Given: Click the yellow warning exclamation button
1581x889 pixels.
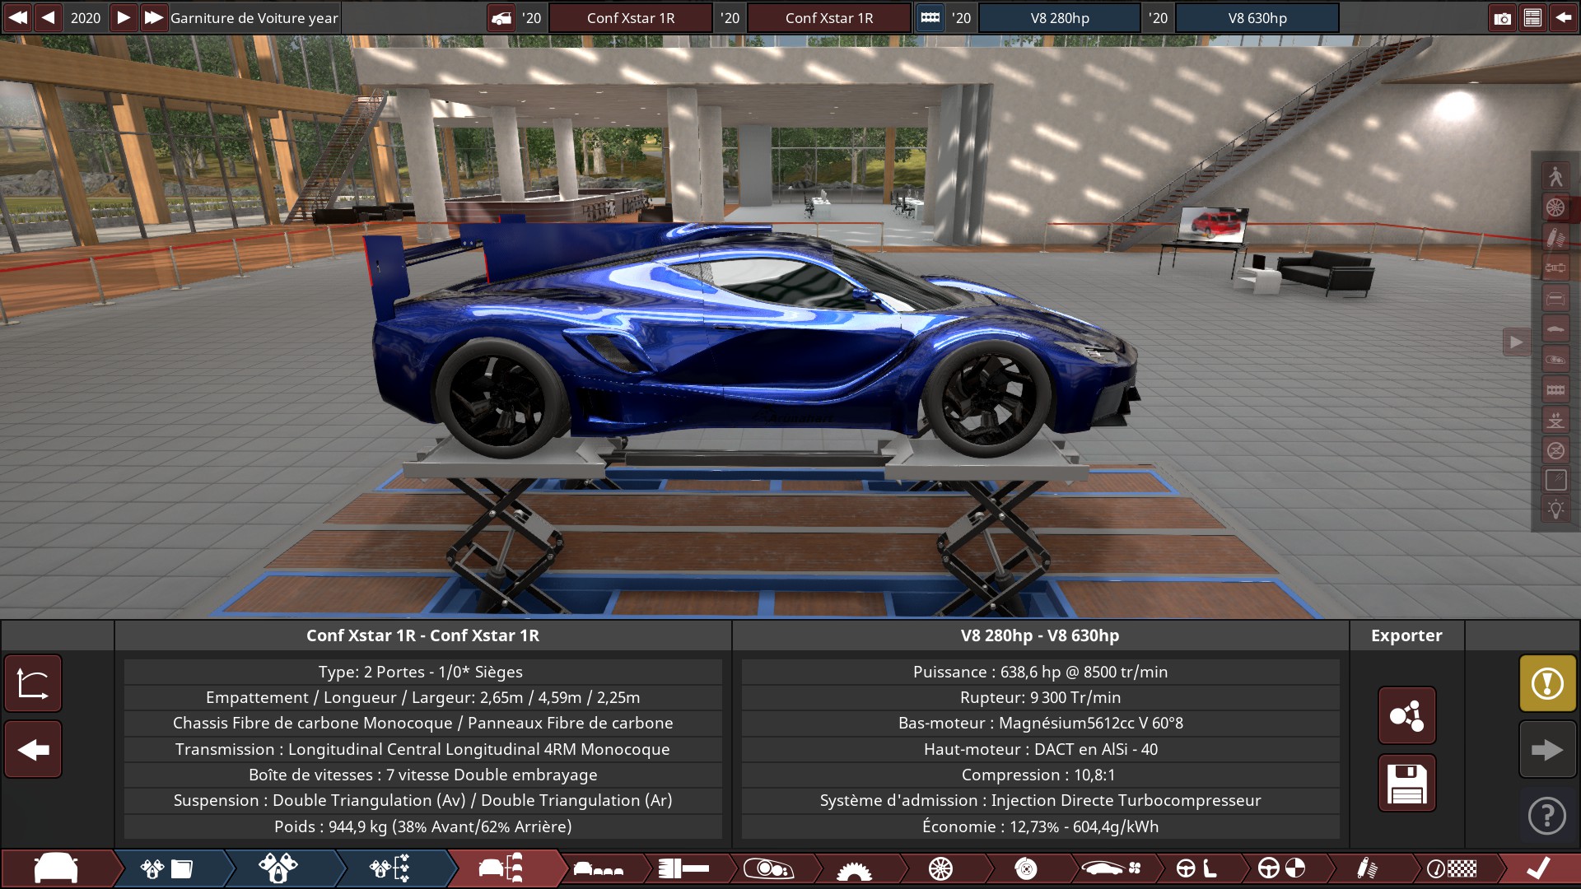Looking at the screenshot, I should tap(1547, 683).
